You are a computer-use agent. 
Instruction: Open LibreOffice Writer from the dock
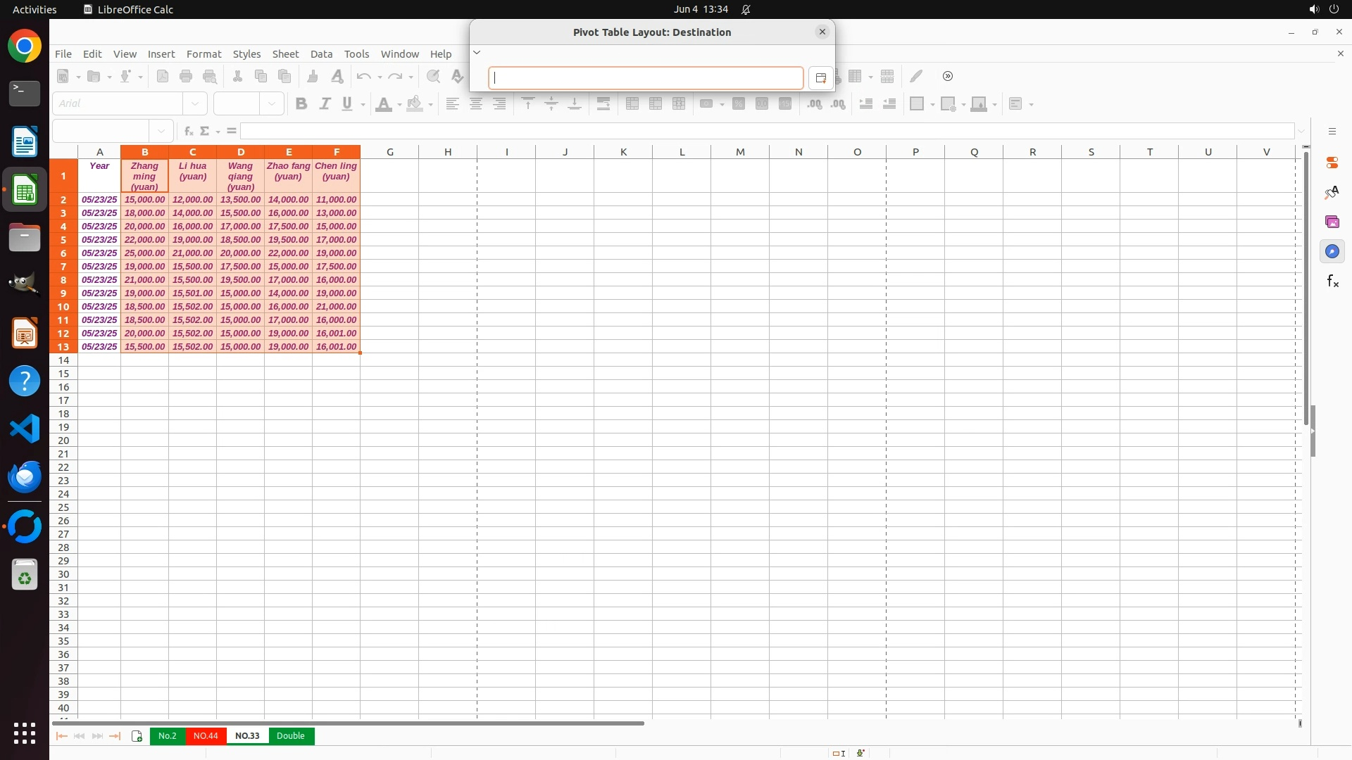(25, 142)
